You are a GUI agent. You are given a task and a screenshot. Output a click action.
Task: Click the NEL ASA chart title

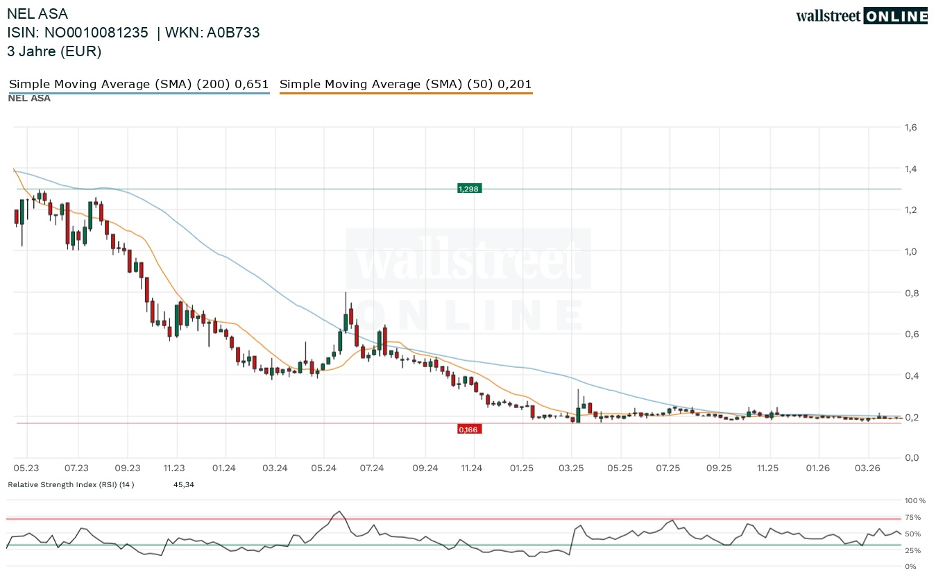pos(37,14)
